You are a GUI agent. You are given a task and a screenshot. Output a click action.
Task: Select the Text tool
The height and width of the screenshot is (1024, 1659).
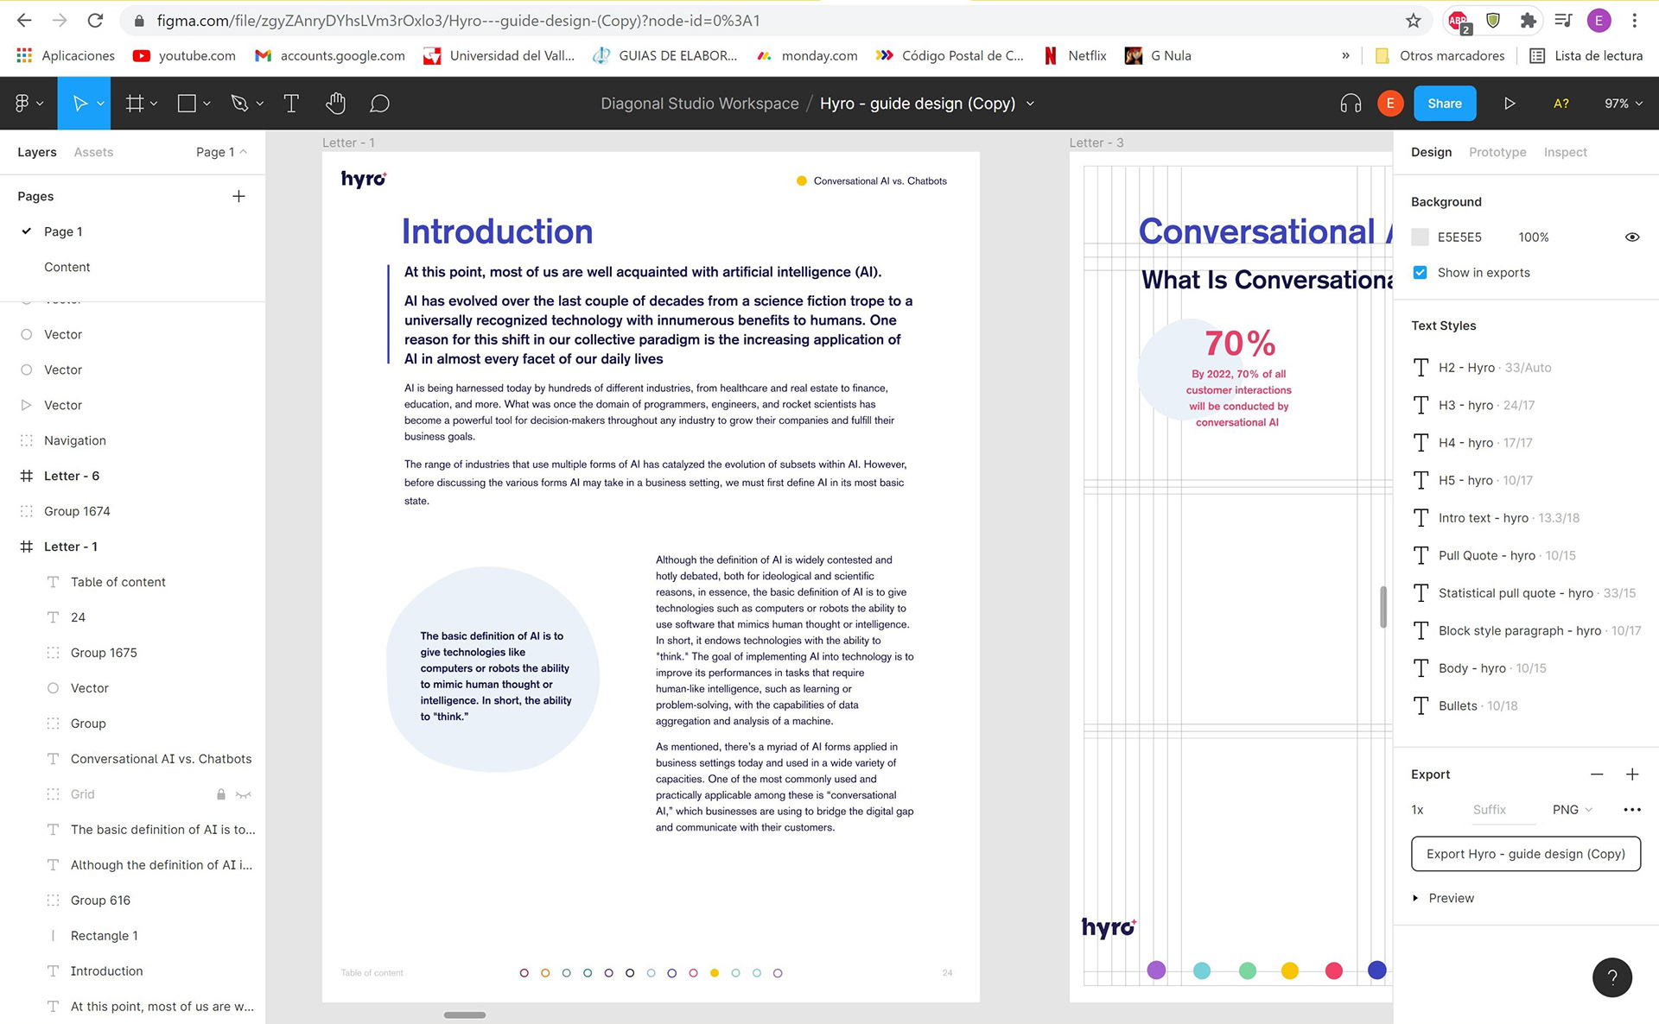tap(291, 104)
